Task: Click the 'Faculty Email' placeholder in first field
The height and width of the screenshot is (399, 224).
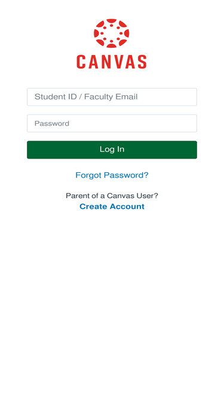Action: click(111, 97)
